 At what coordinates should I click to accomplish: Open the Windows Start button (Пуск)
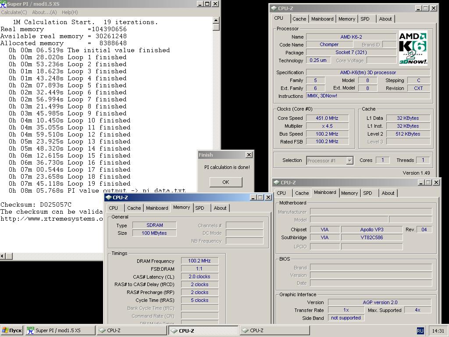click(12, 330)
